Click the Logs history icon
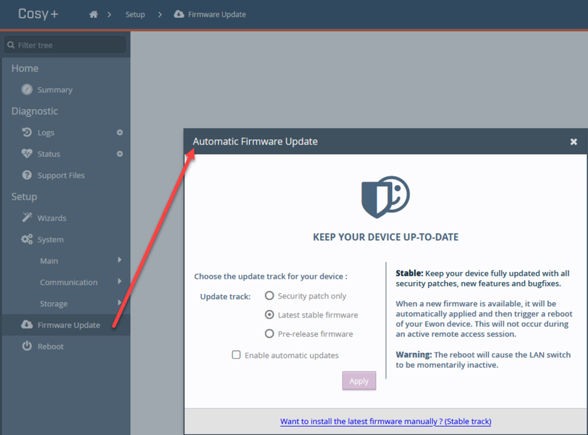Screen dimensions: 588x435 [x=27, y=132]
